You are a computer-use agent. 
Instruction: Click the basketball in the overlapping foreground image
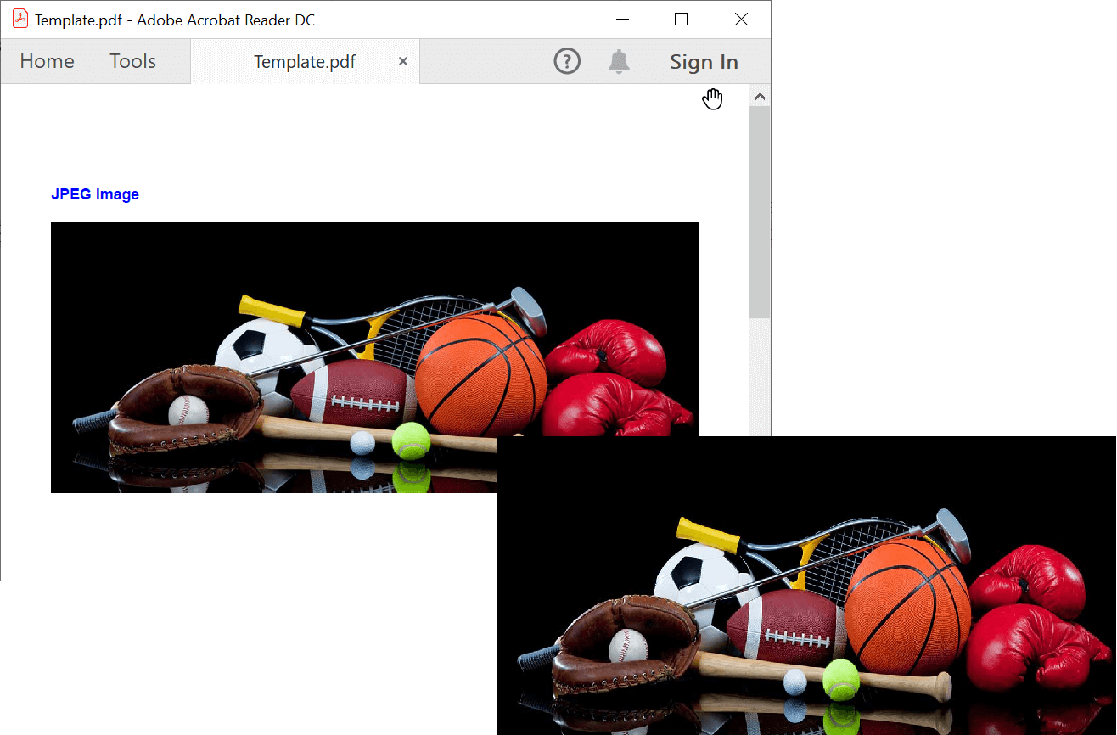point(908,603)
